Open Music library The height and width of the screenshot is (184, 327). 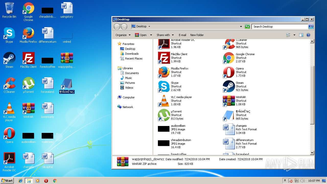(129, 78)
